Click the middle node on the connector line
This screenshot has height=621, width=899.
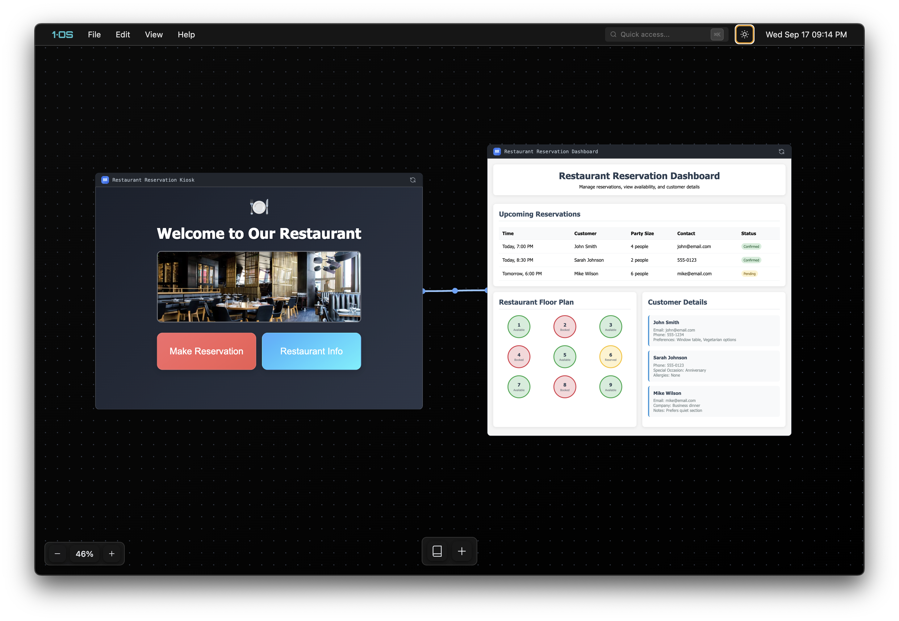click(455, 291)
